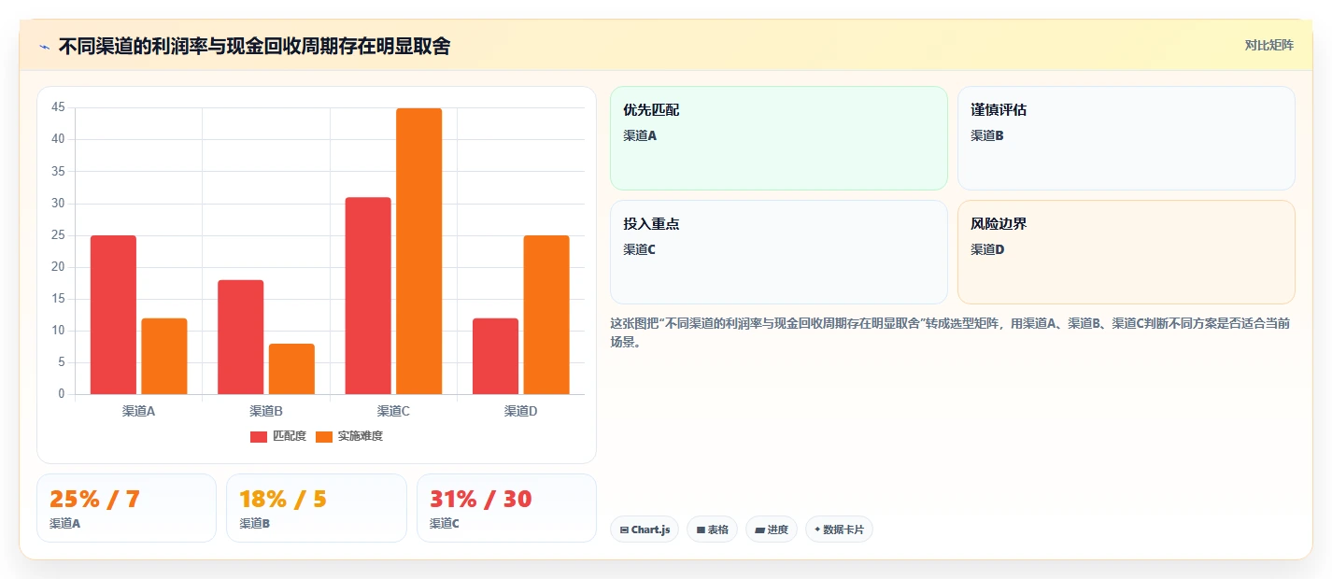Select the orange 实施难度 bar for 渠道A
The image size is (1332, 579).
(x=164, y=356)
